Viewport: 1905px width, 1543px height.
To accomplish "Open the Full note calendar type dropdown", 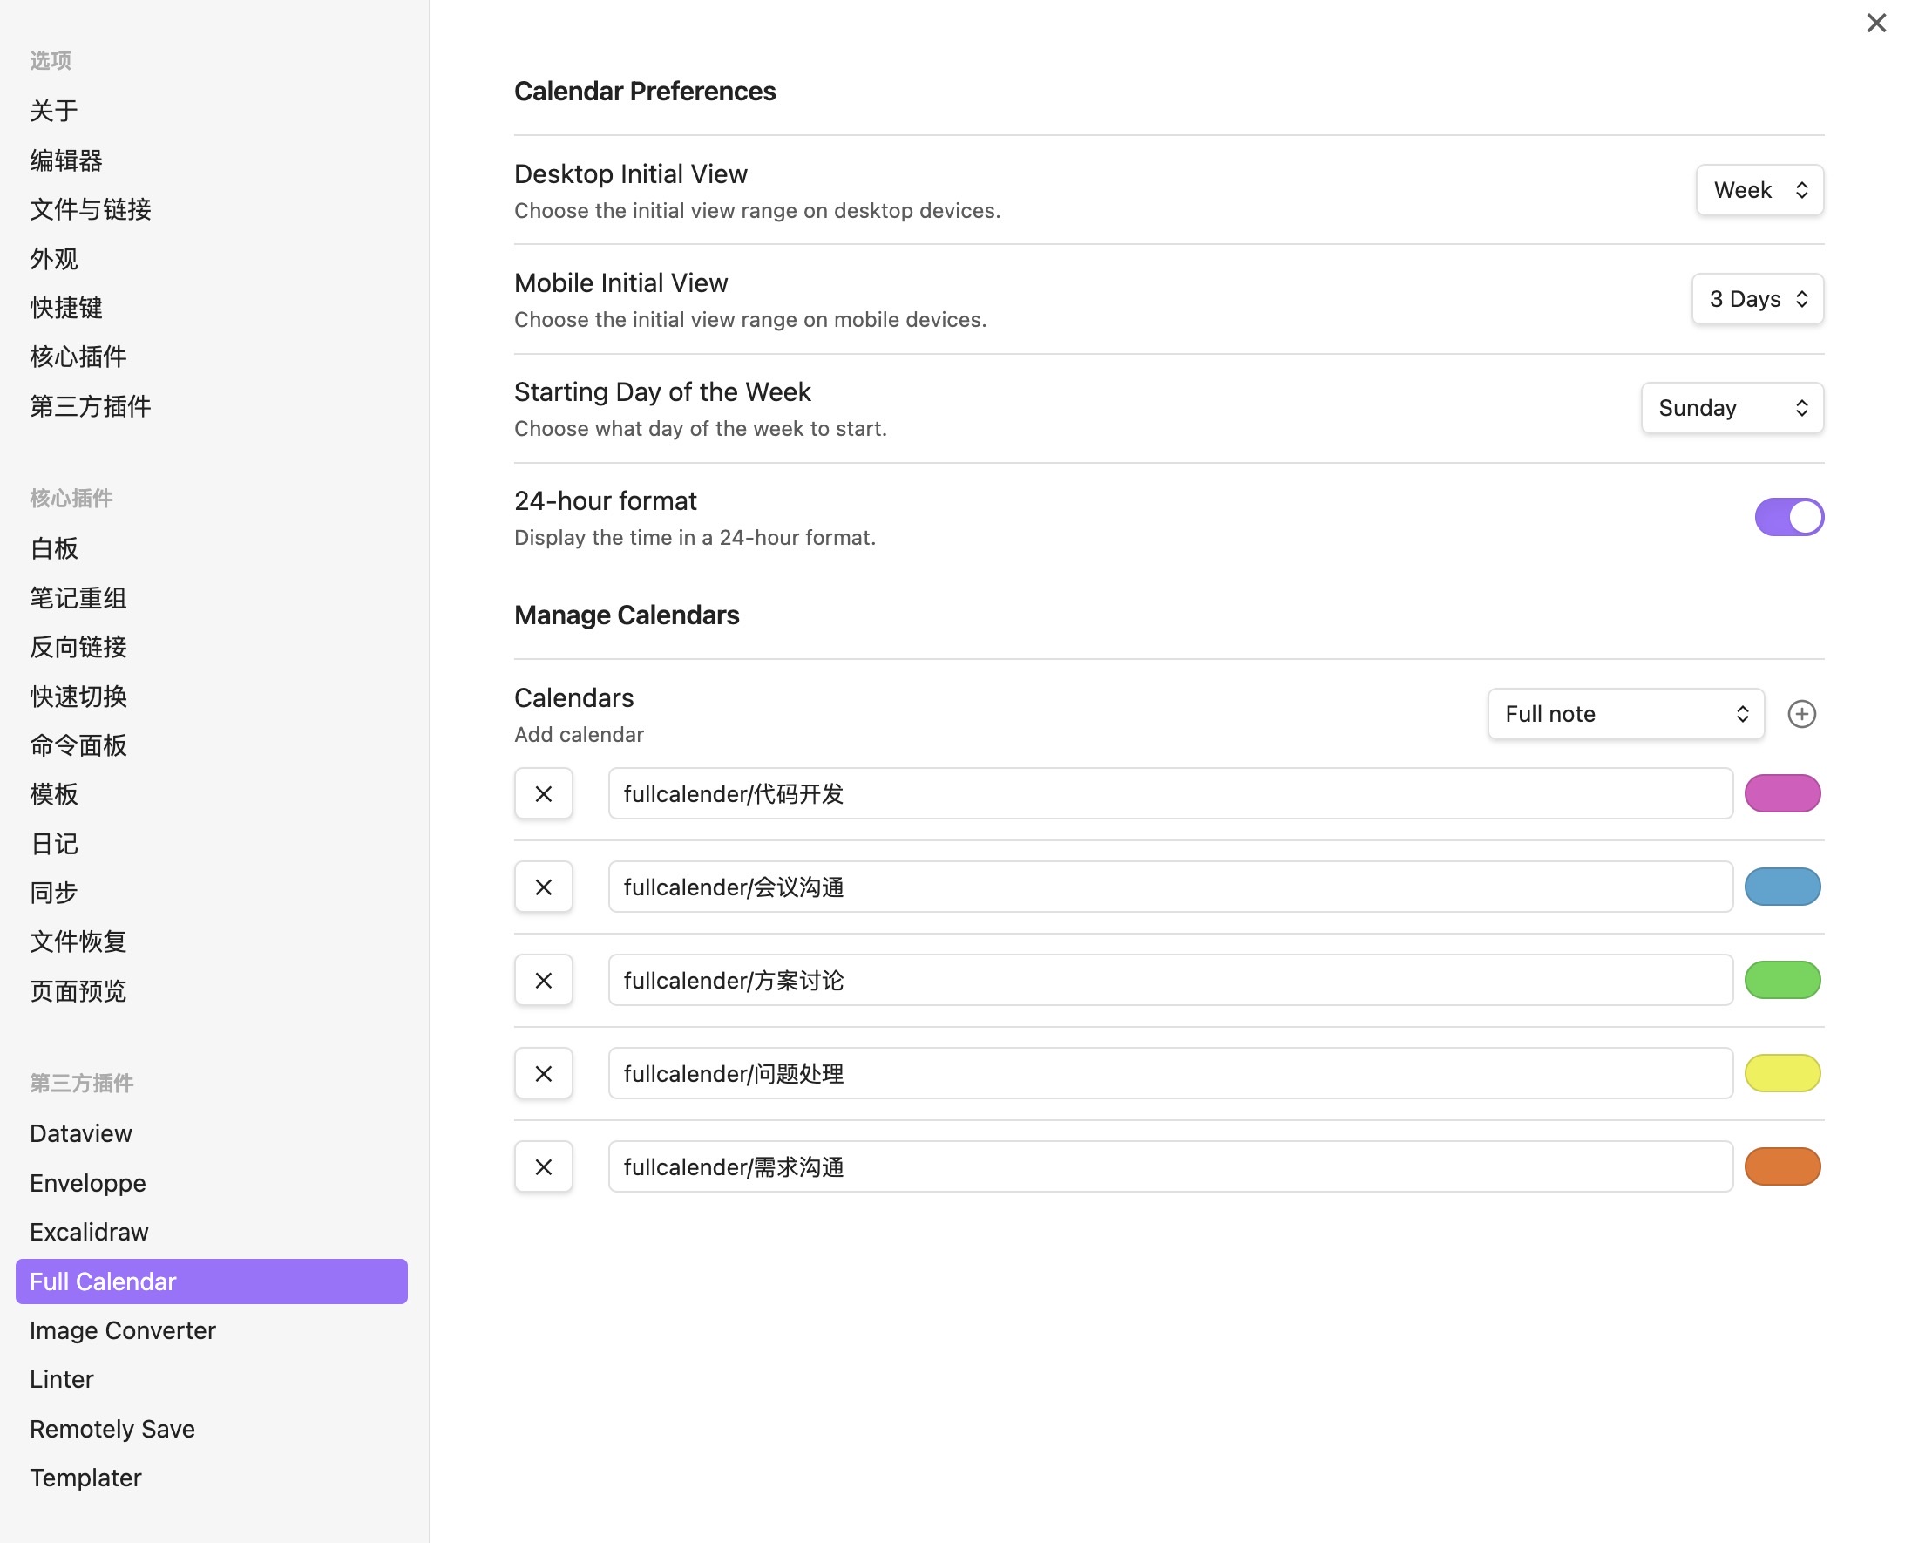I will [1625, 714].
